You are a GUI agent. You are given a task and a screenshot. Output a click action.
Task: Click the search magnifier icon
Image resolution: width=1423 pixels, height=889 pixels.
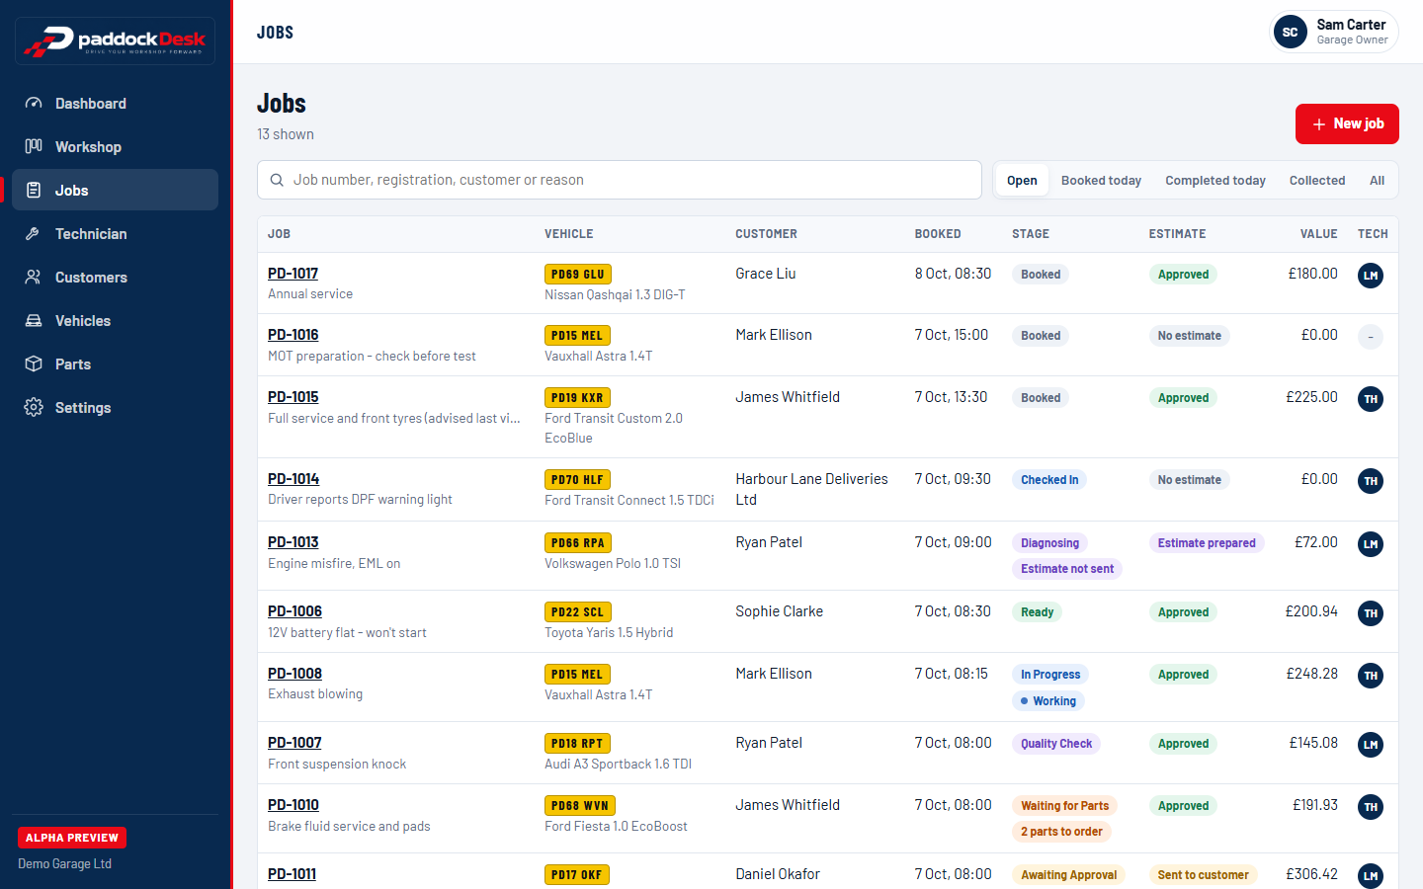(x=277, y=180)
